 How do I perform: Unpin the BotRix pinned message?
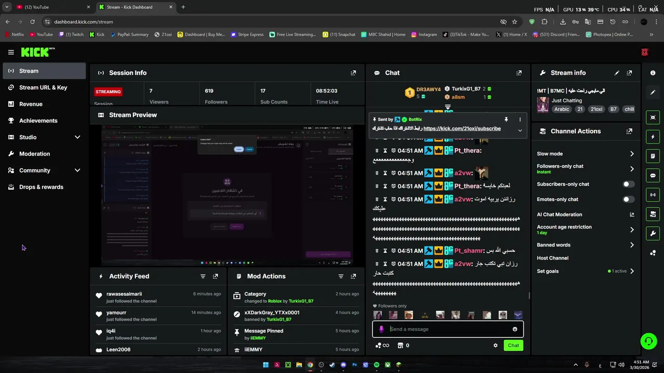506,119
